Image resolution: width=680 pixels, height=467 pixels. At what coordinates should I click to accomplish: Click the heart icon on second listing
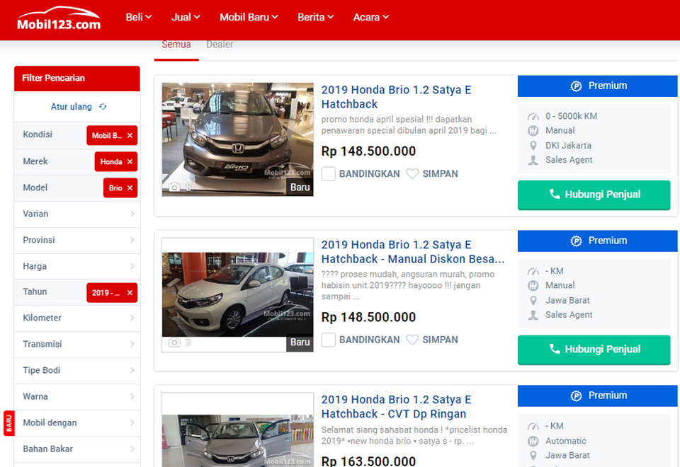[412, 340]
